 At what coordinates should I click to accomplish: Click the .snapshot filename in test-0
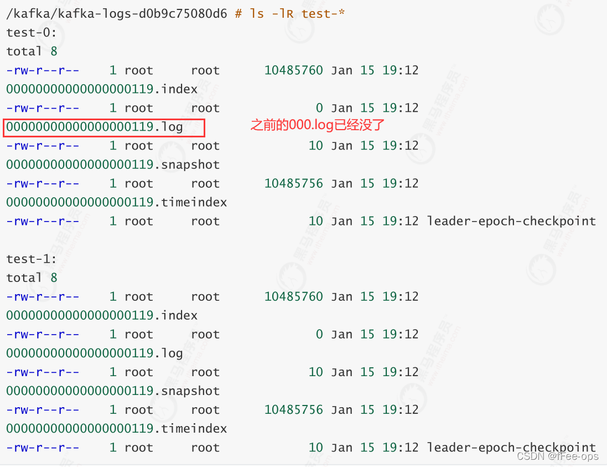pyautogui.click(x=113, y=165)
